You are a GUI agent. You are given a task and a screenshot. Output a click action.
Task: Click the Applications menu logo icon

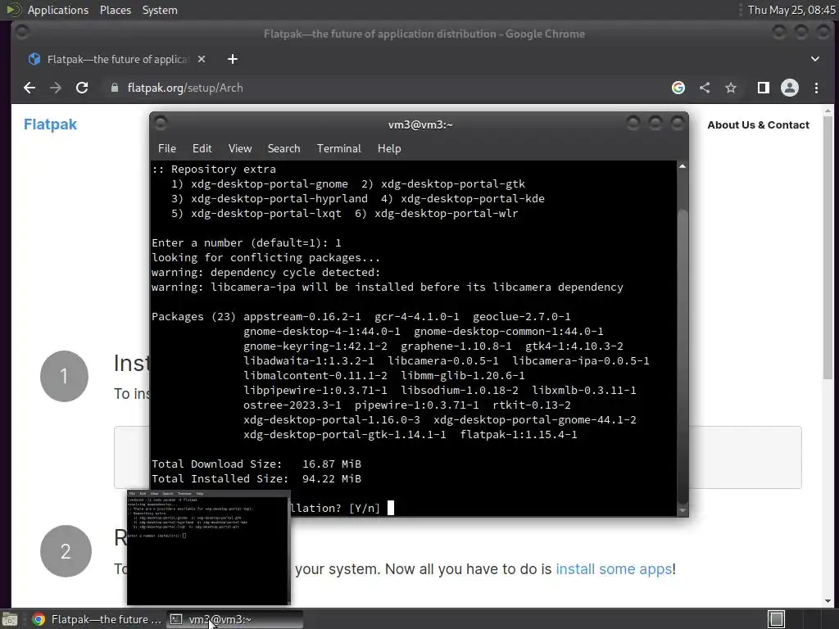[13, 10]
